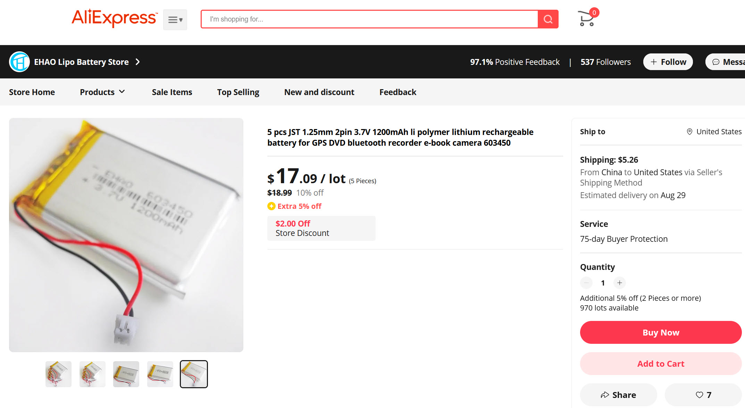Open the Sale Items tab
This screenshot has height=408, width=745.
[172, 92]
